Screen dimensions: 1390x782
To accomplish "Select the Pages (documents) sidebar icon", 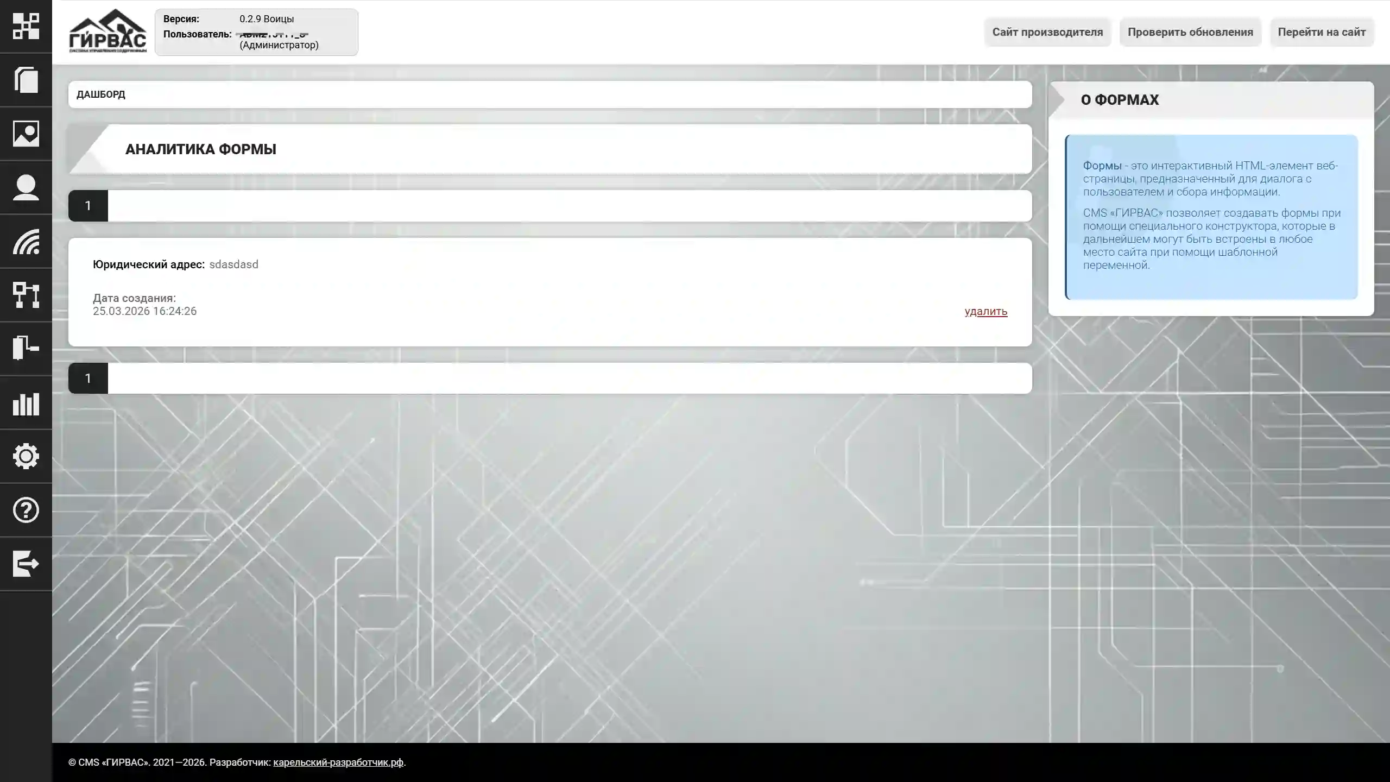I will 26,80.
